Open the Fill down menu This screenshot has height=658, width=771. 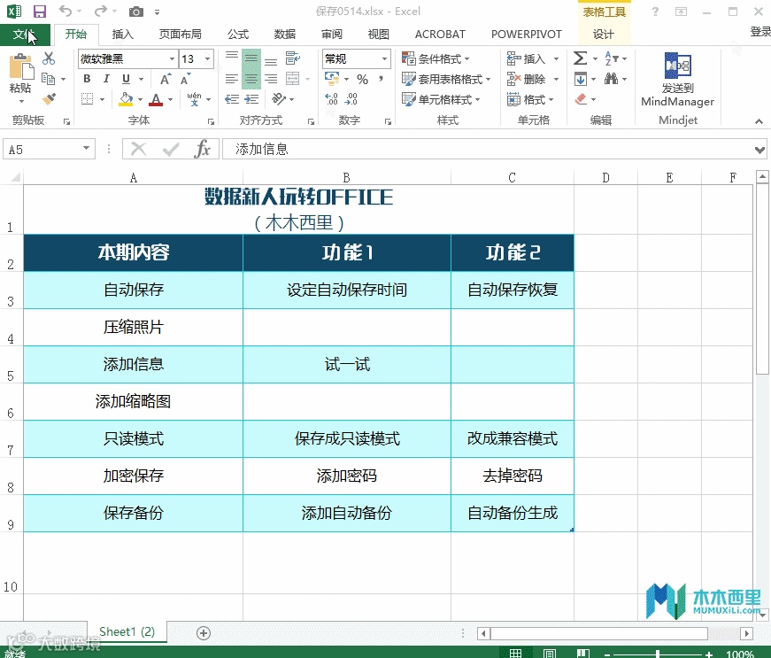point(580,79)
